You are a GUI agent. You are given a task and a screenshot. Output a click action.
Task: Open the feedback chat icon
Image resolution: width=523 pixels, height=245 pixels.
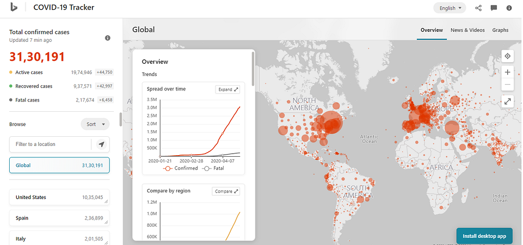pyautogui.click(x=494, y=8)
